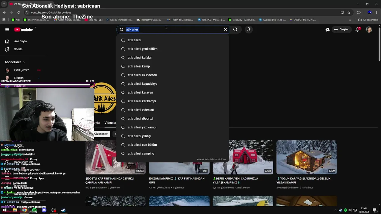
Task: Choose suggestion 'atik ailesi son bölüm'
Action: (173, 145)
